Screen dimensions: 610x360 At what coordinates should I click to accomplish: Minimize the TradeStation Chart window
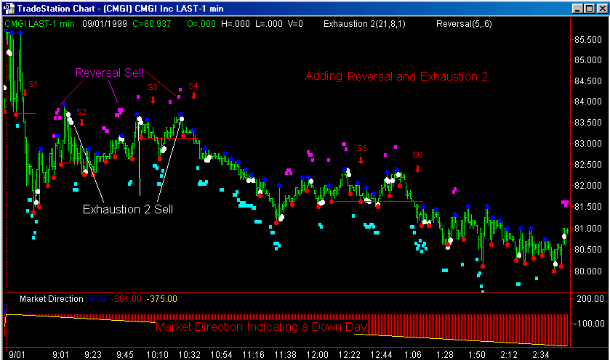[x=578, y=8]
